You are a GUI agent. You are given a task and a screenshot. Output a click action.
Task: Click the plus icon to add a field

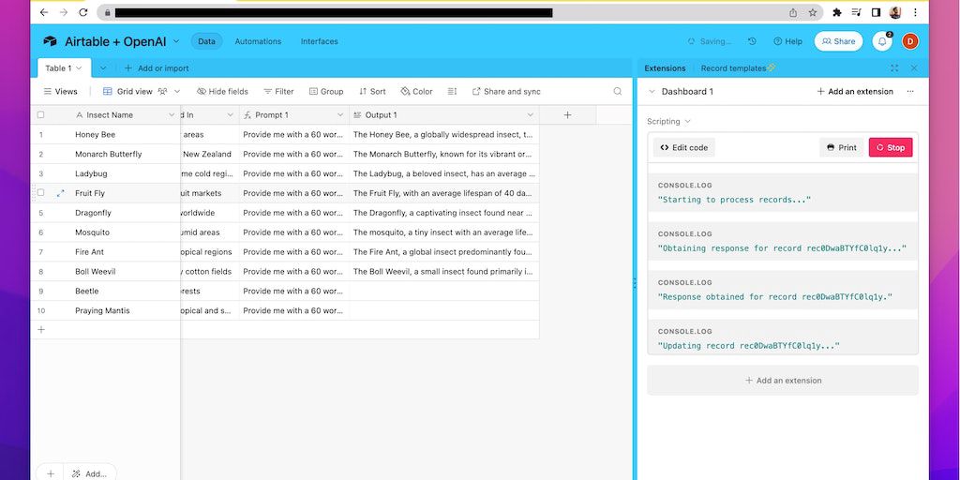point(567,114)
